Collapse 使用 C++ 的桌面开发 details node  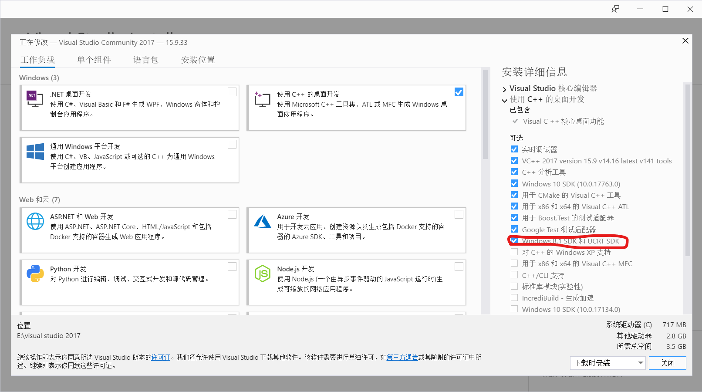[x=504, y=100]
